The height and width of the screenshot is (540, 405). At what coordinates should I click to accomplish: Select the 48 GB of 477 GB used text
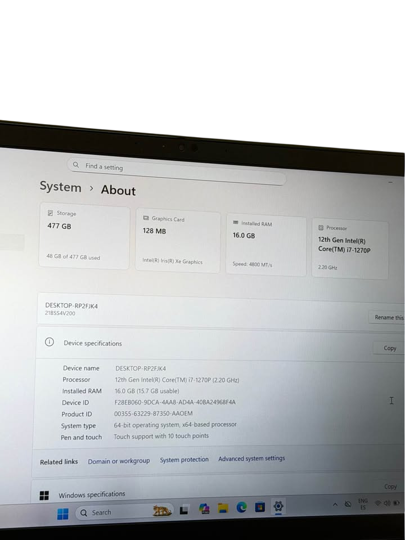point(73,257)
